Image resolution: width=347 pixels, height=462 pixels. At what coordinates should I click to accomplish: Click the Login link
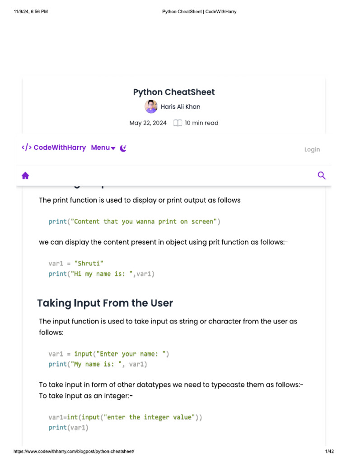click(x=312, y=150)
